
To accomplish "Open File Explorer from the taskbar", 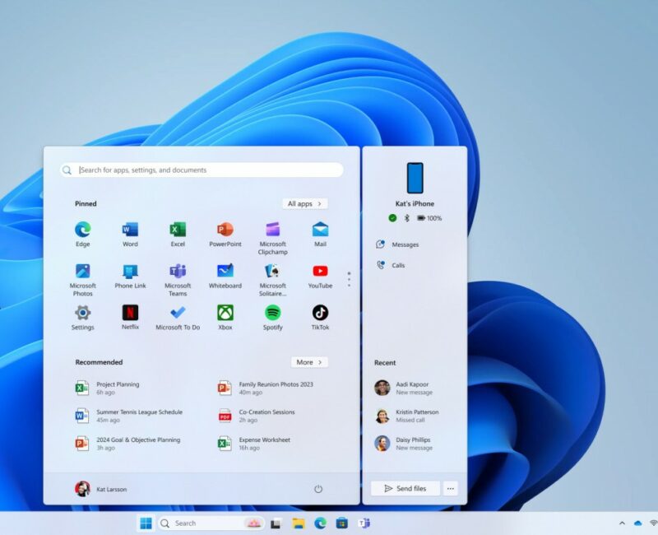I will coord(299,523).
